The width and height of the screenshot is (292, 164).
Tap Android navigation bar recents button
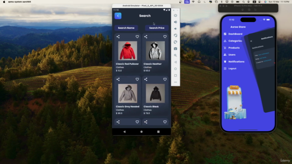point(158,132)
